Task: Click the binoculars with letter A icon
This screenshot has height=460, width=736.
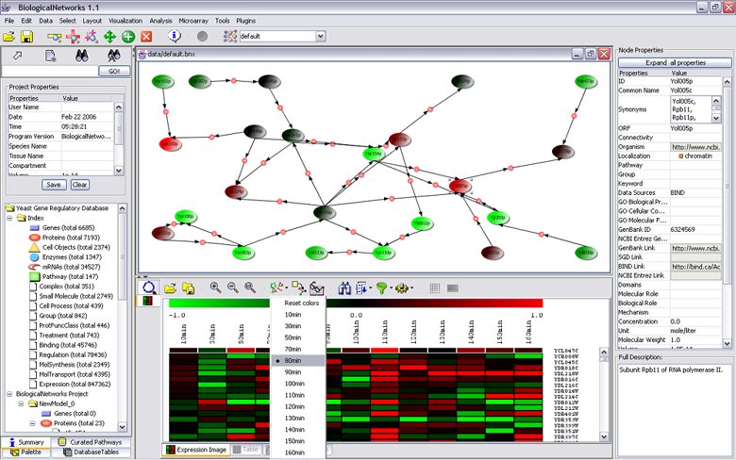Action: [113, 56]
